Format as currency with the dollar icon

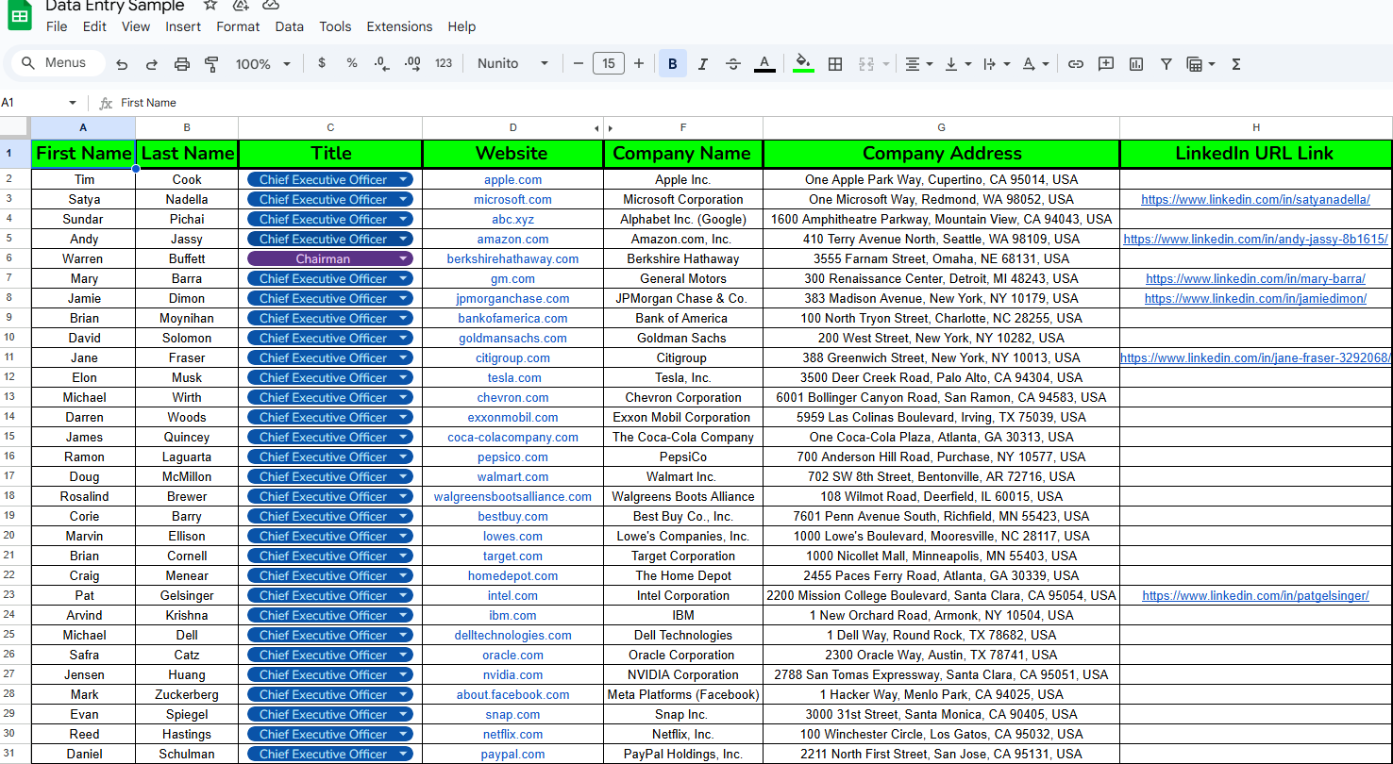tap(322, 63)
